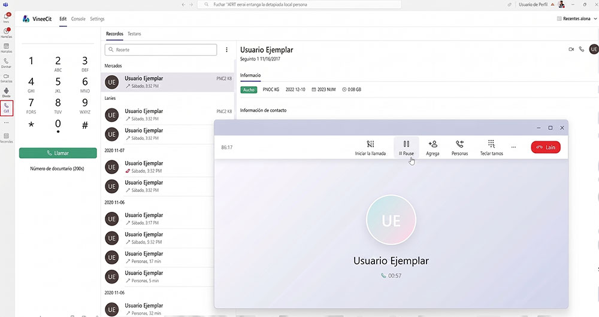Open the Eenacios camera icon in sidebar

point(7,78)
